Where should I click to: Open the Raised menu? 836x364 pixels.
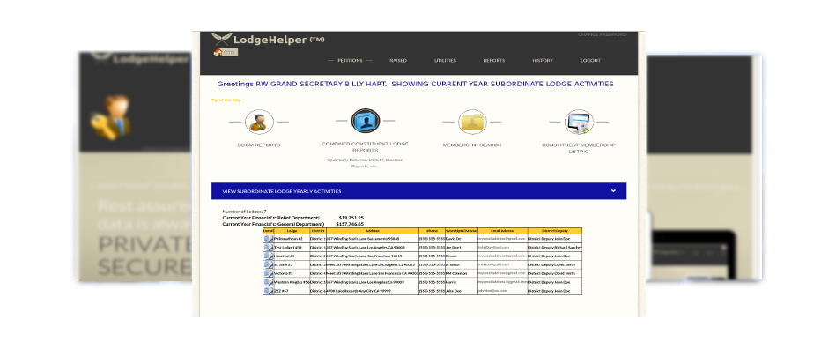(x=398, y=61)
